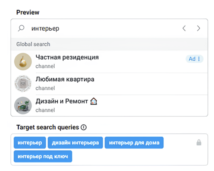Screen dimensions: 214x171
Task: Select the "дизайн интерьера" query tag
Action: pos(75,143)
